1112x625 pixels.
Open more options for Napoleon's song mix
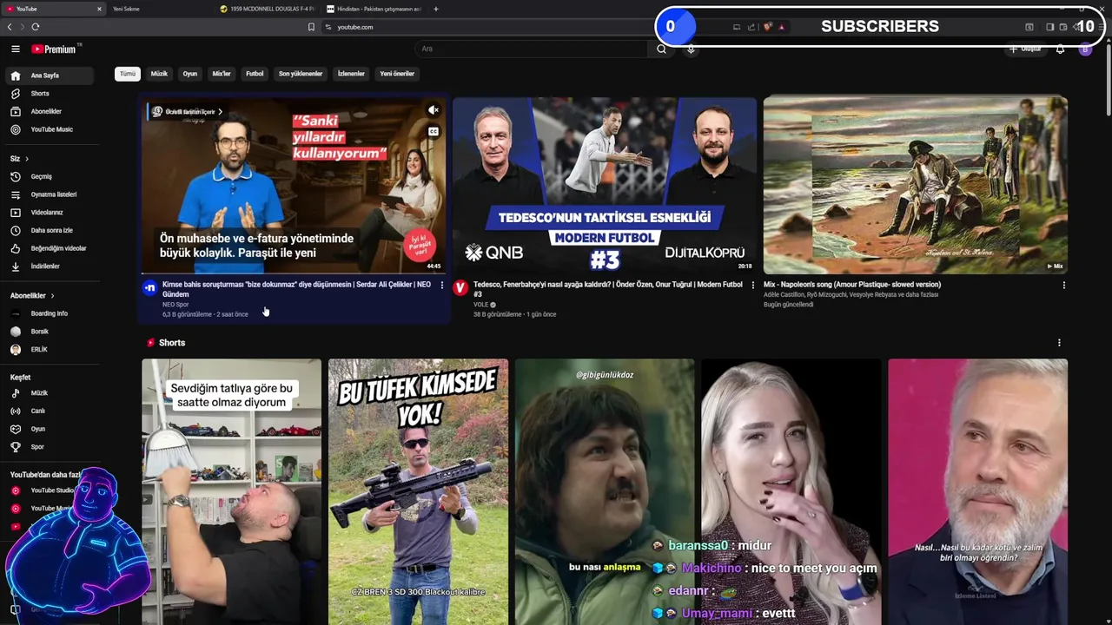[1063, 285]
